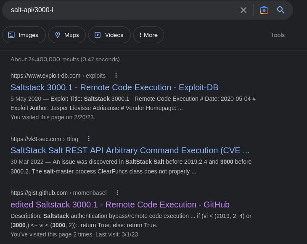Clear the search box with the X icon
The height and width of the screenshot is (244, 307).
coord(243,10)
